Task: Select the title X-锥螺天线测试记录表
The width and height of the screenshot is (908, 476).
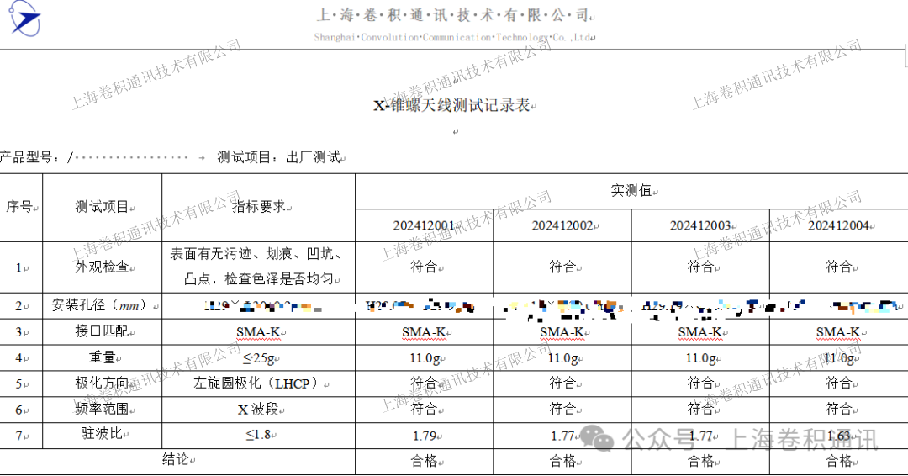Action: [452, 105]
